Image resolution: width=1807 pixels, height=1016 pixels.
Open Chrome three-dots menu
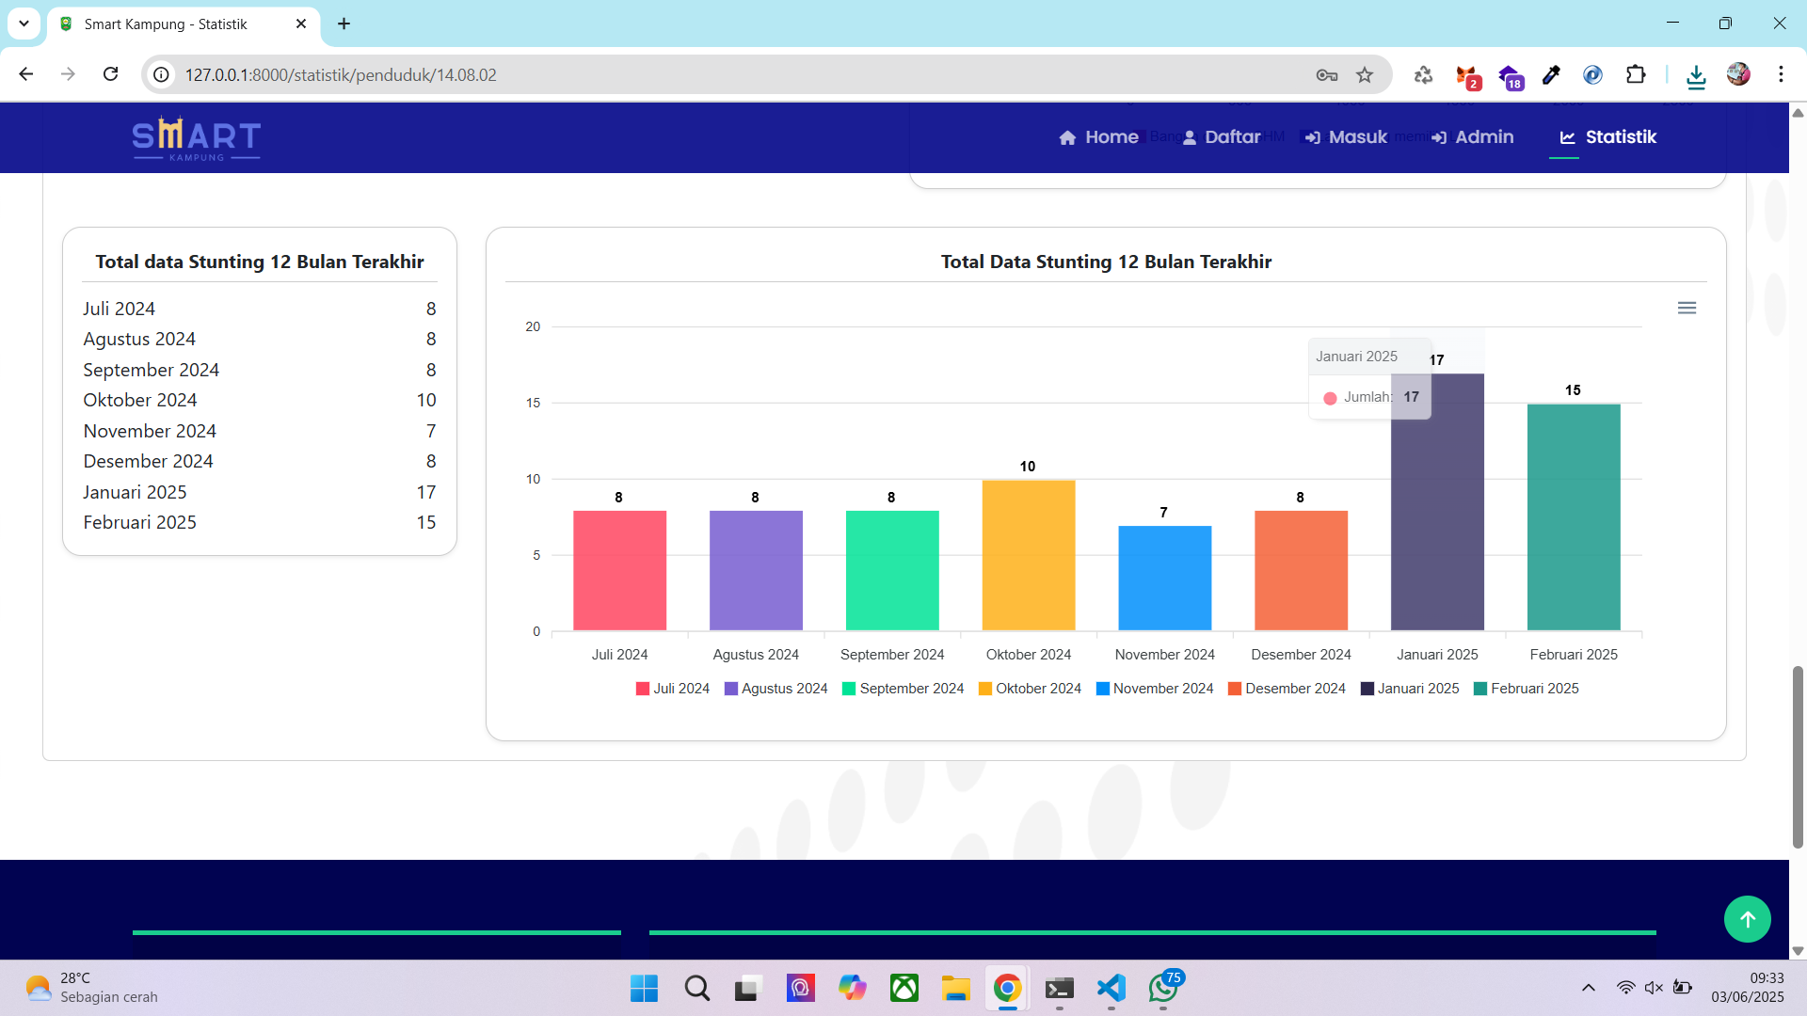pyautogui.click(x=1781, y=74)
